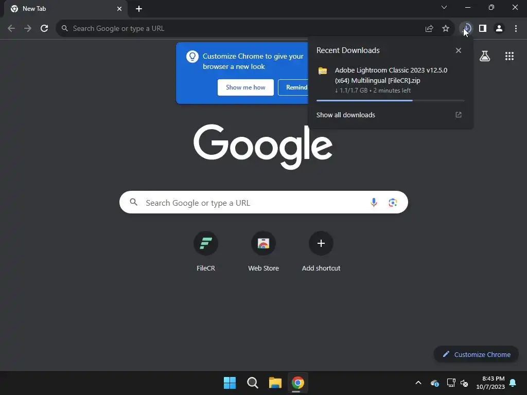Click Chrome icon in taskbar
This screenshot has width=527, height=395.
point(298,383)
